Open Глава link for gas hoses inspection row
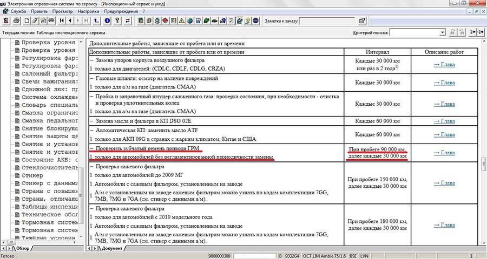Viewport: 487px width, 259px height. (444, 83)
